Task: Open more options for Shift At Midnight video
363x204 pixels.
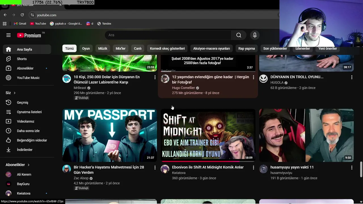Action: point(253,167)
